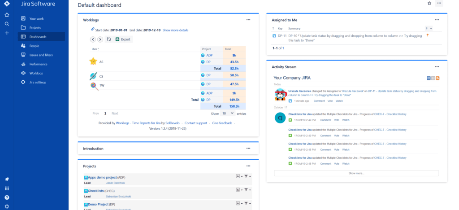Open the SolDevelo link
The height and width of the screenshot is (210, 459).
click(x=173, y=123)
